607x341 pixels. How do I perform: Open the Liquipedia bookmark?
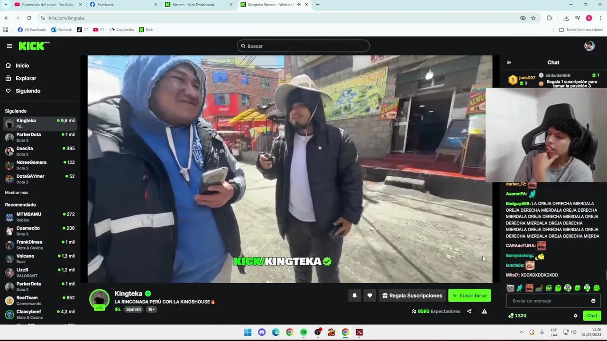tap(122, 29)
